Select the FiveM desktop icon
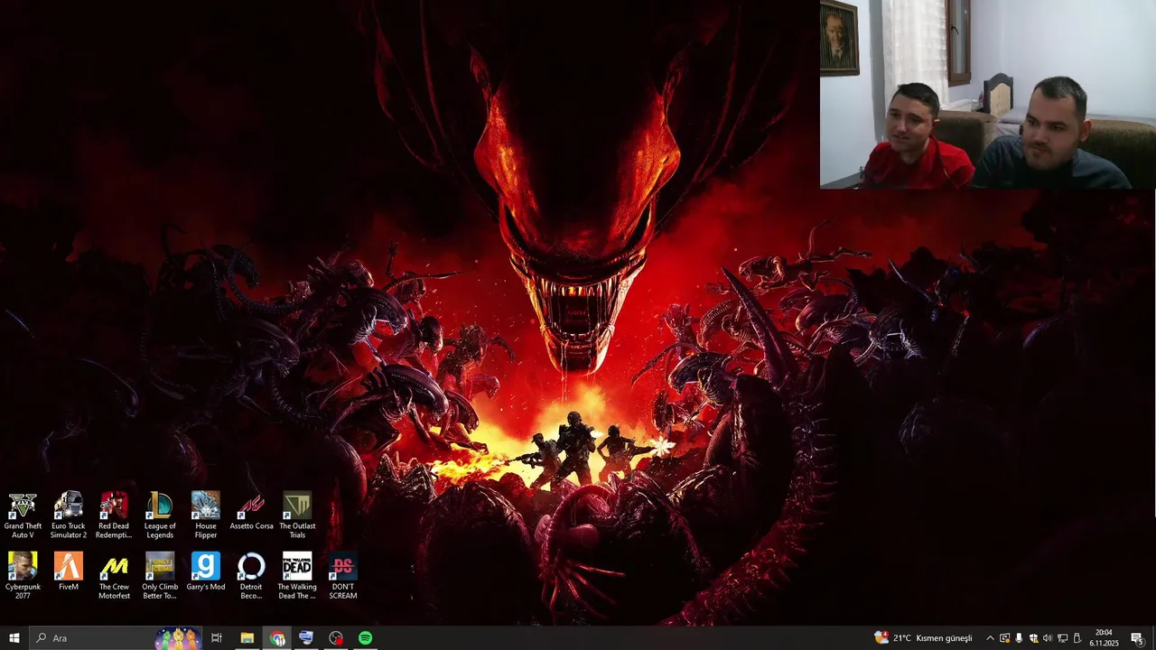The width and height of the screenshot is (1156, 650). 69,572
